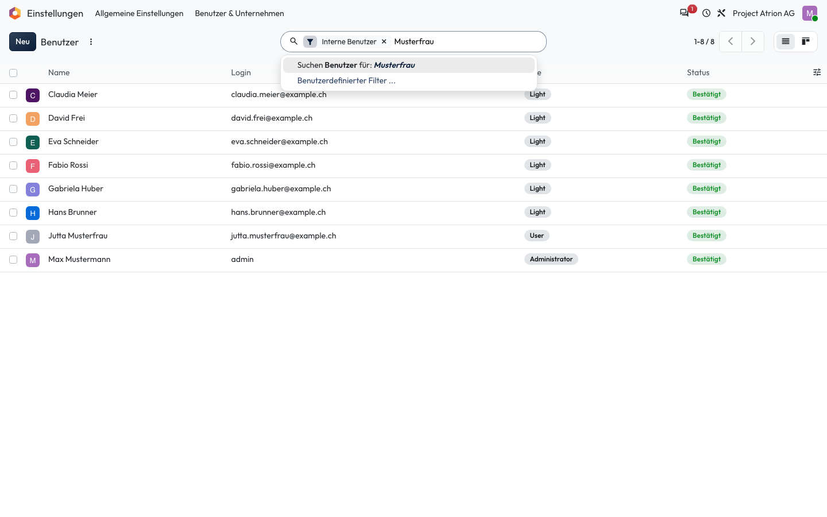This screenshot has height=517, width=827.
Task: Click login gabriela.huber@example.ch
Action: click(x=281, y=188)
